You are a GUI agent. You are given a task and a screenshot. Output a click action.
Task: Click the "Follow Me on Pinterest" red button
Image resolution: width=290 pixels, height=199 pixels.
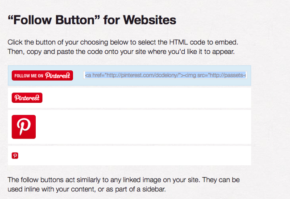[42, 76]
